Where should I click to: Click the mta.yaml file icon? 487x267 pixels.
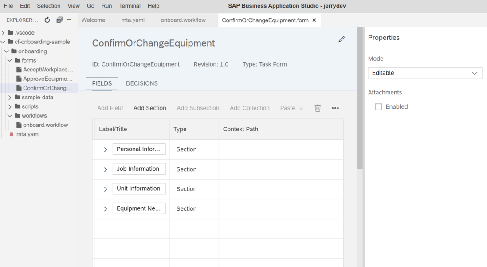(x=12, y=134)
